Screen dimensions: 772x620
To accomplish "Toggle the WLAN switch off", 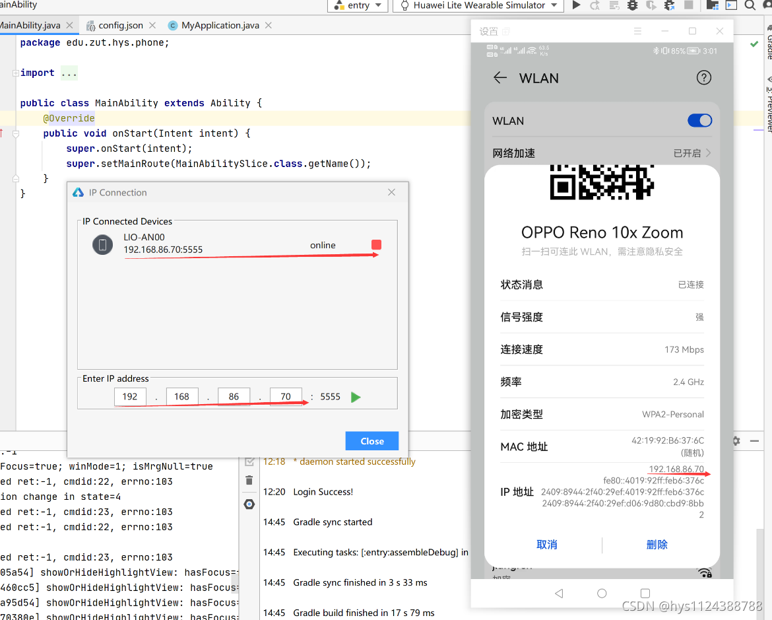I will 699,121.
